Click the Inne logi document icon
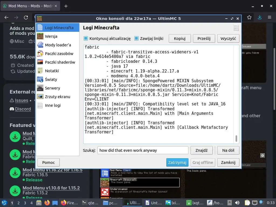This screenshot has width=276, height=207. coord(40,105)
